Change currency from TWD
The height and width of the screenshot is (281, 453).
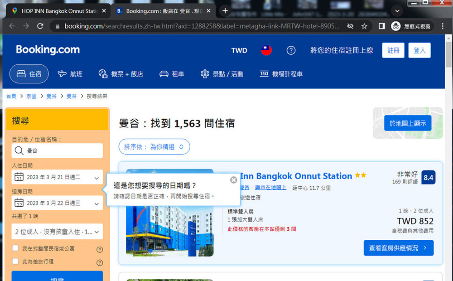click(x=239, y=51)
